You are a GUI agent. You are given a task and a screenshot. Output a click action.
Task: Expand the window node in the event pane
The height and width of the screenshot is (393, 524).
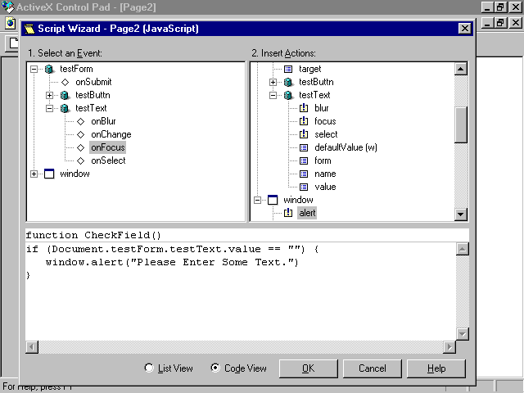(x=34, y=174)
